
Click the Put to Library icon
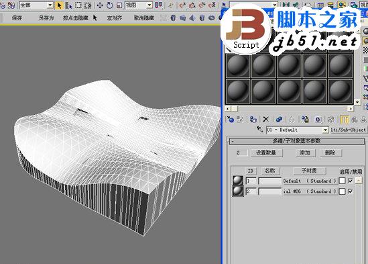305,120
